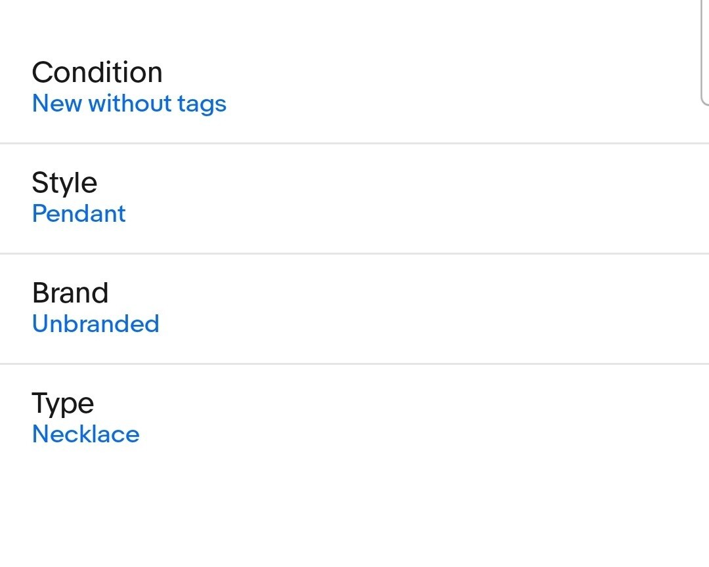Viewport: 709px width, 567px height.
Task: Click the divider line below the Brand row
Action: click(x=354, y=364)
